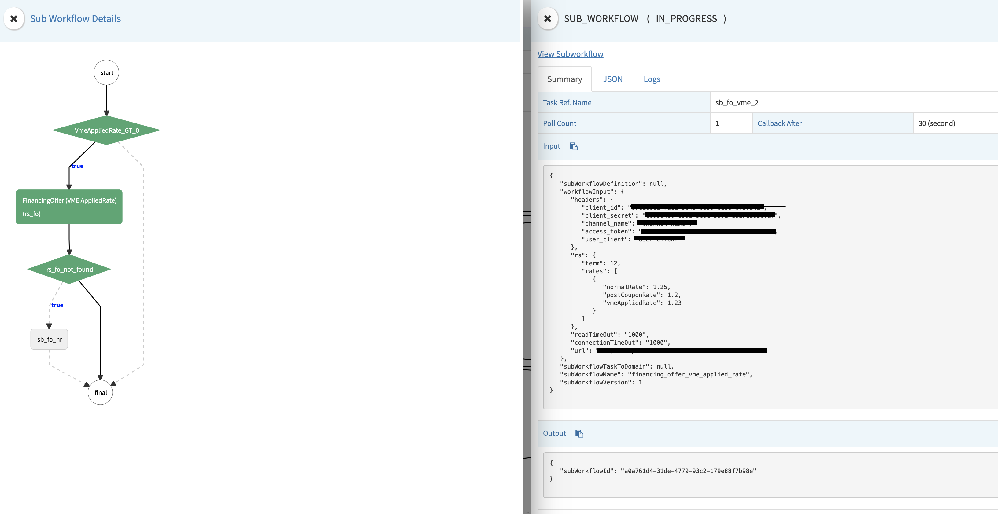Select the sb_fo_nr task box
This screenshot has height=514, width=998.
(x=49, y=339)
